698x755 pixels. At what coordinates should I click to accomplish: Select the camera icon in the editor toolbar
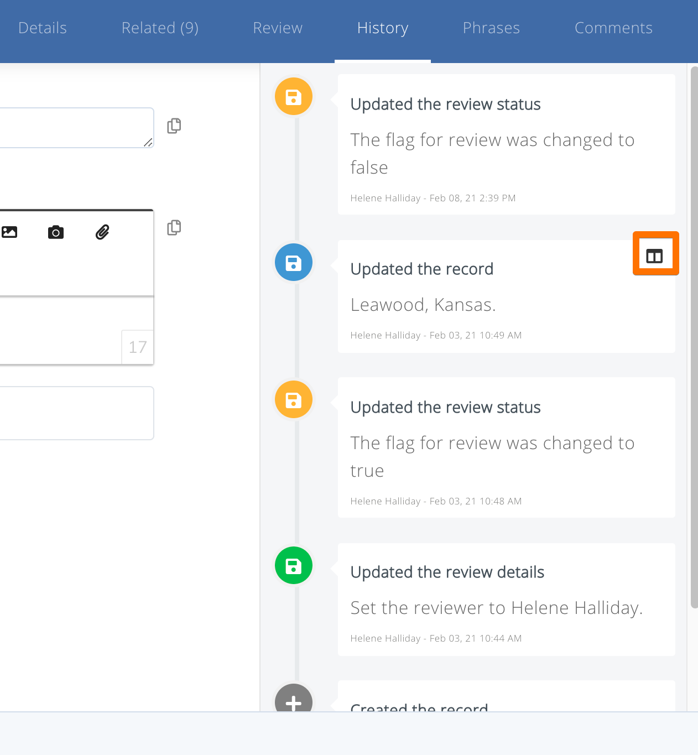tap(56, 232)
